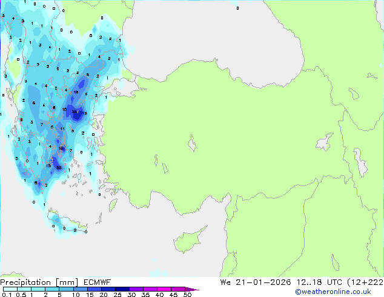Viewport: 384px width, 297px height.
Task: Open the weatheronline.co.uk copyright link
Action: pos(333,292)
